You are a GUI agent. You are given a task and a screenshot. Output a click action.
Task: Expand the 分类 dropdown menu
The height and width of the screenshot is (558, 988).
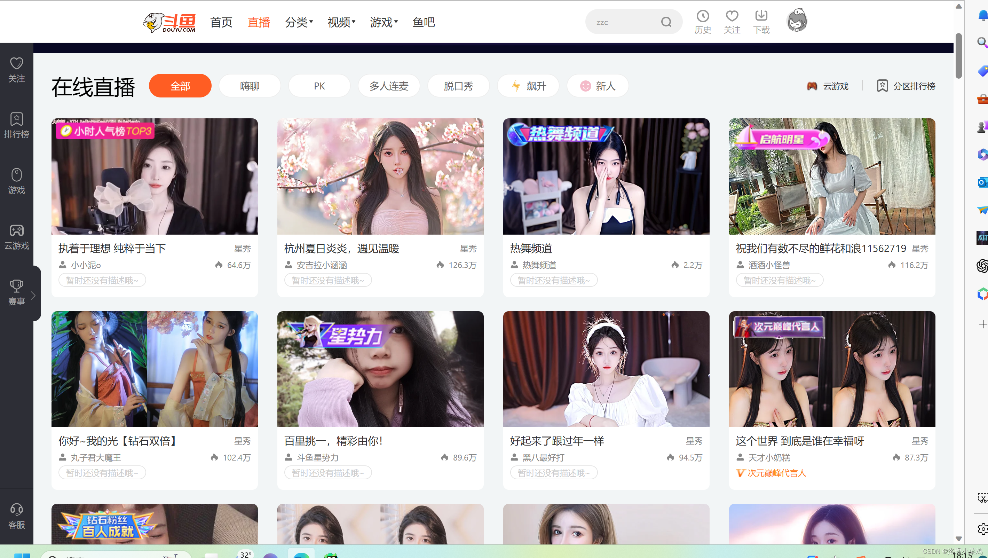tap(299, 22)
